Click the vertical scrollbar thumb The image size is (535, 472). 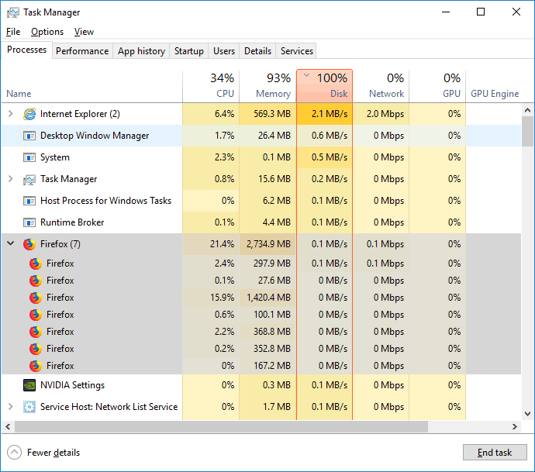(x=527, y=131)
